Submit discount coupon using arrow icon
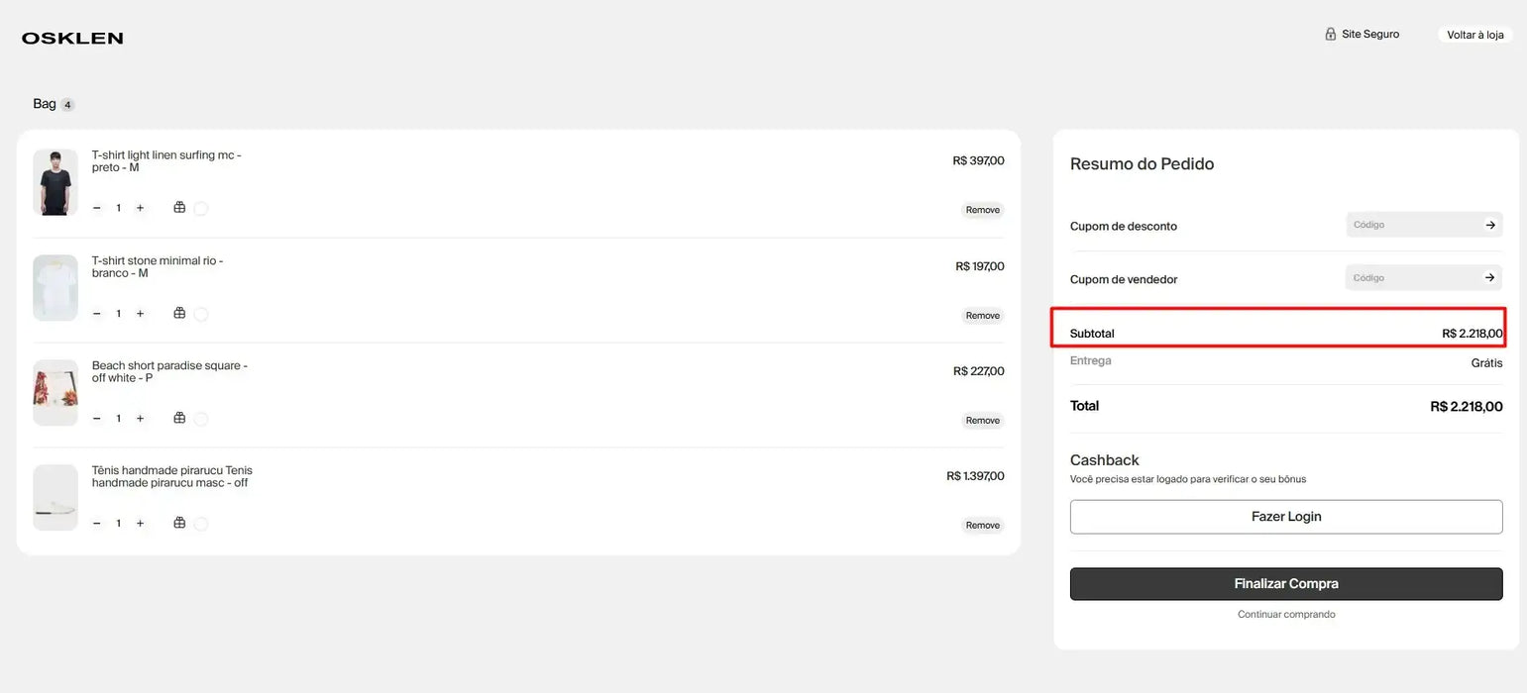The height and width of the screenshot is (693, 1527). pos(1489,225)
